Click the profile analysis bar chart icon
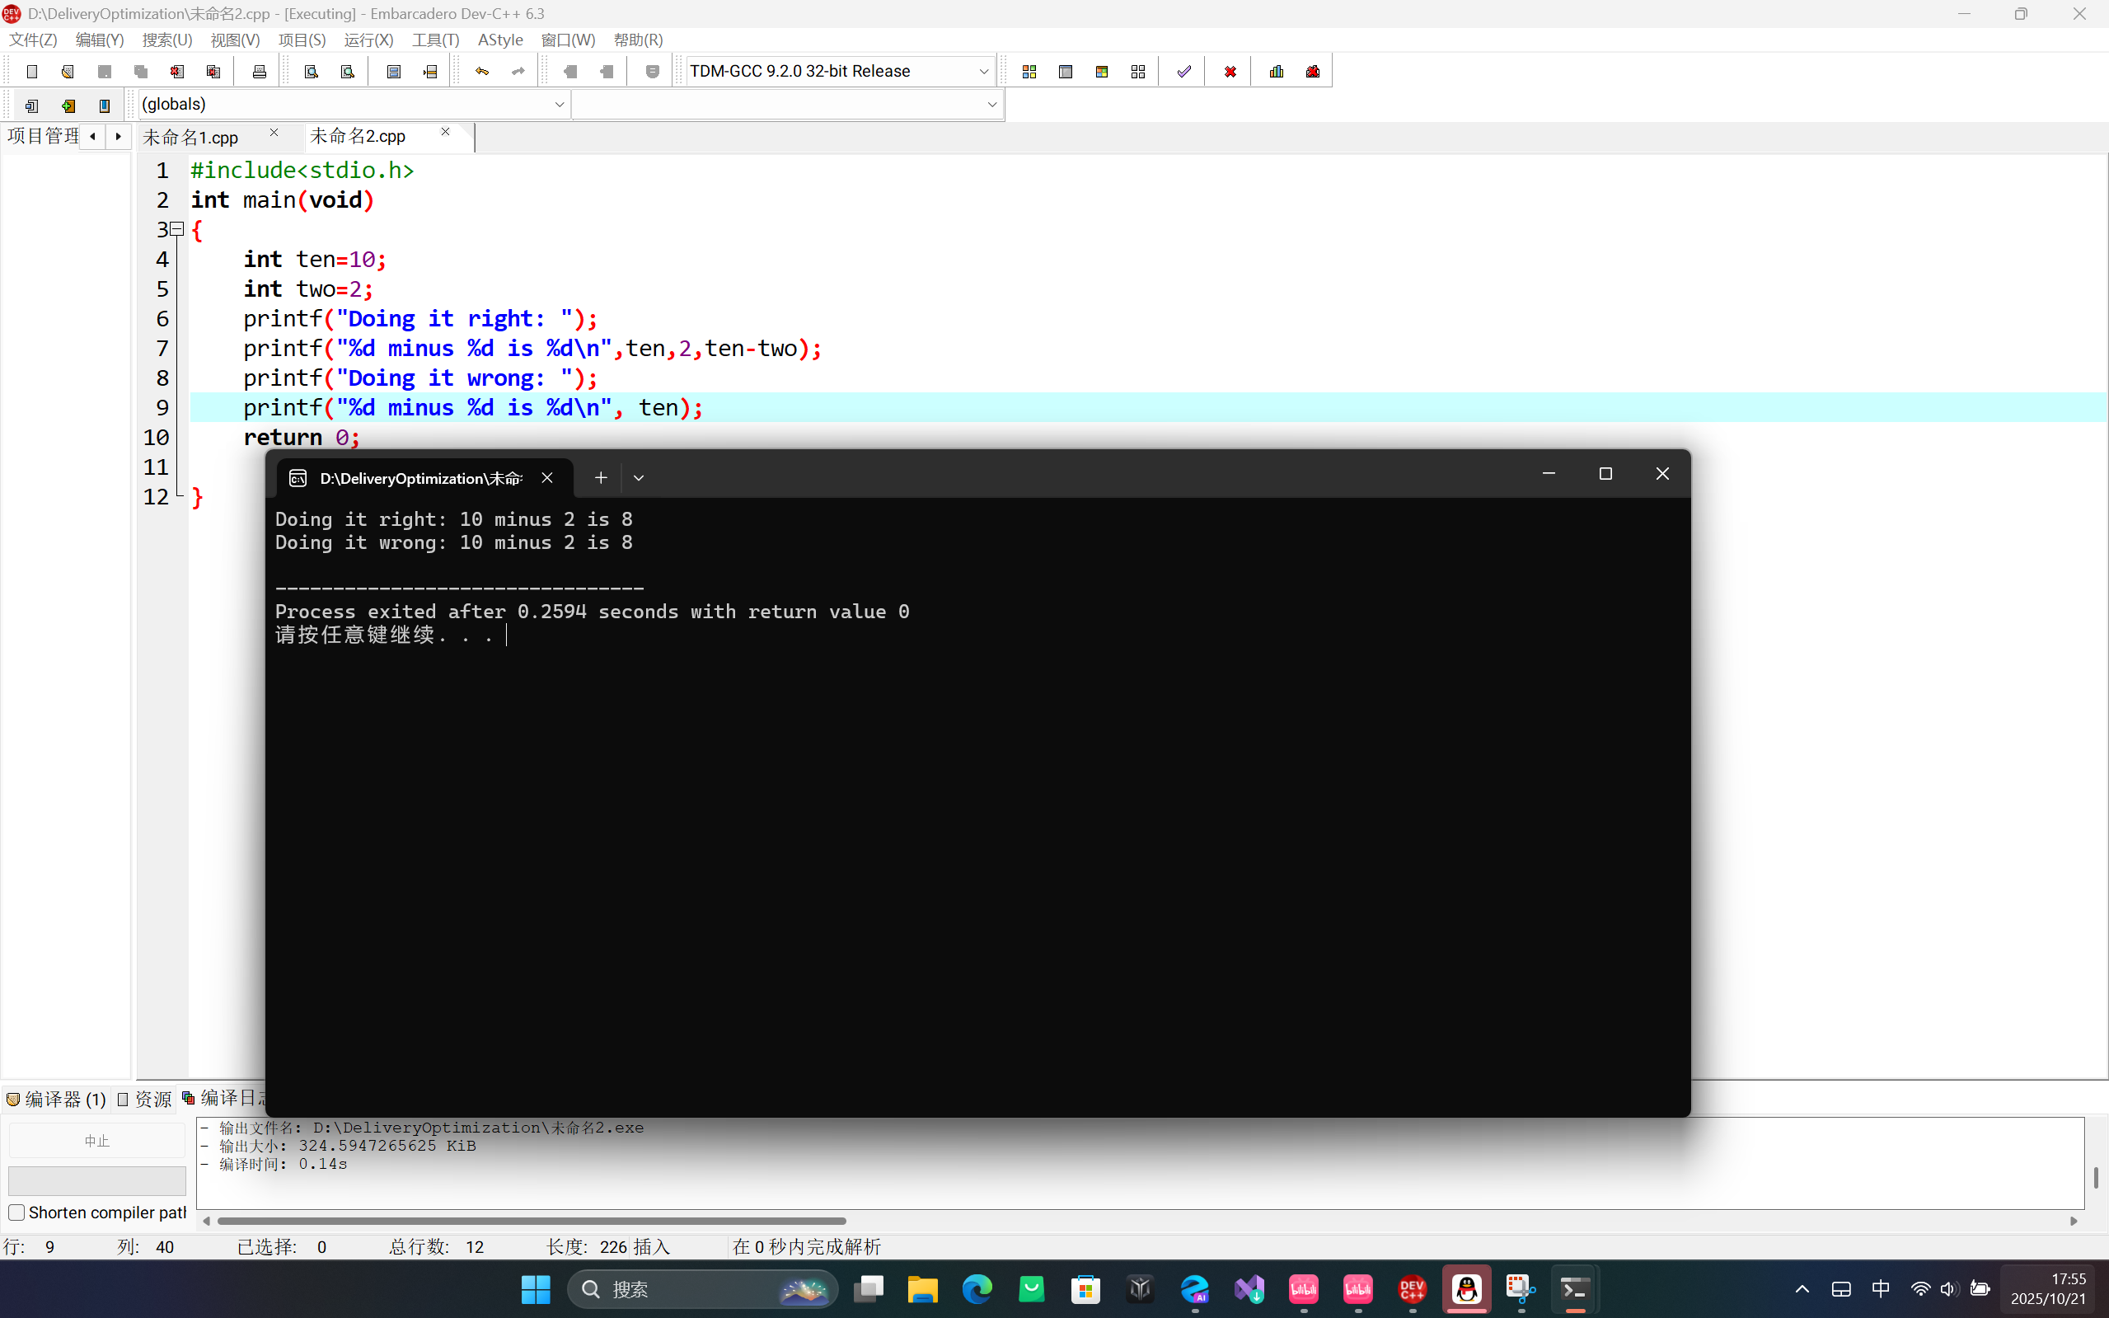This screenshot has width=2109, height=1318. point(1277,72)
